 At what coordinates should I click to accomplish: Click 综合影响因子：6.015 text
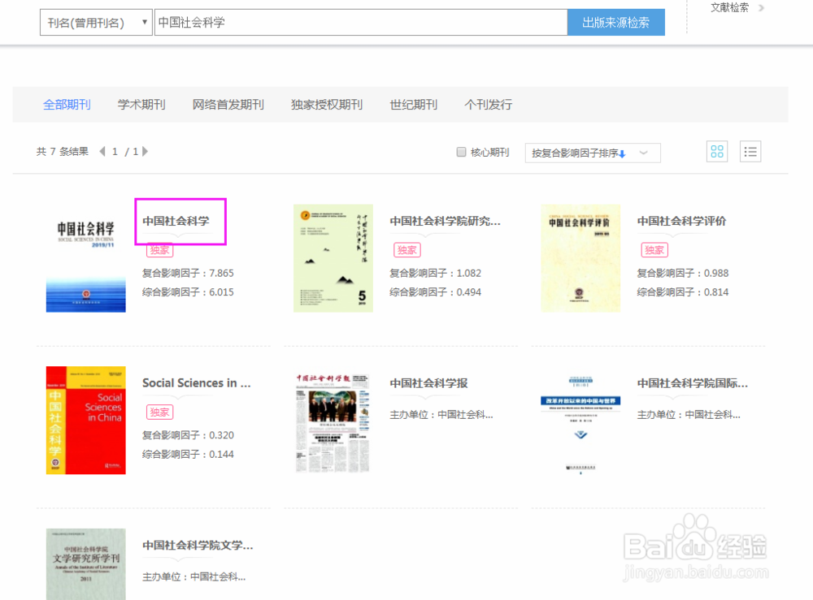coord(189,292)
